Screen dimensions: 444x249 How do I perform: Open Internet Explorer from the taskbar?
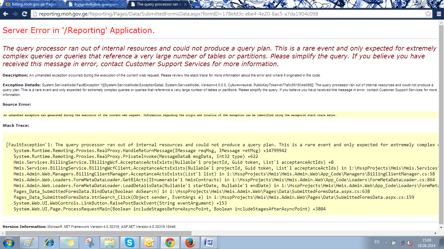49,243
